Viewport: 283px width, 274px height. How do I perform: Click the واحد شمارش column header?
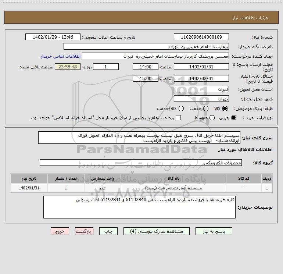102,178
